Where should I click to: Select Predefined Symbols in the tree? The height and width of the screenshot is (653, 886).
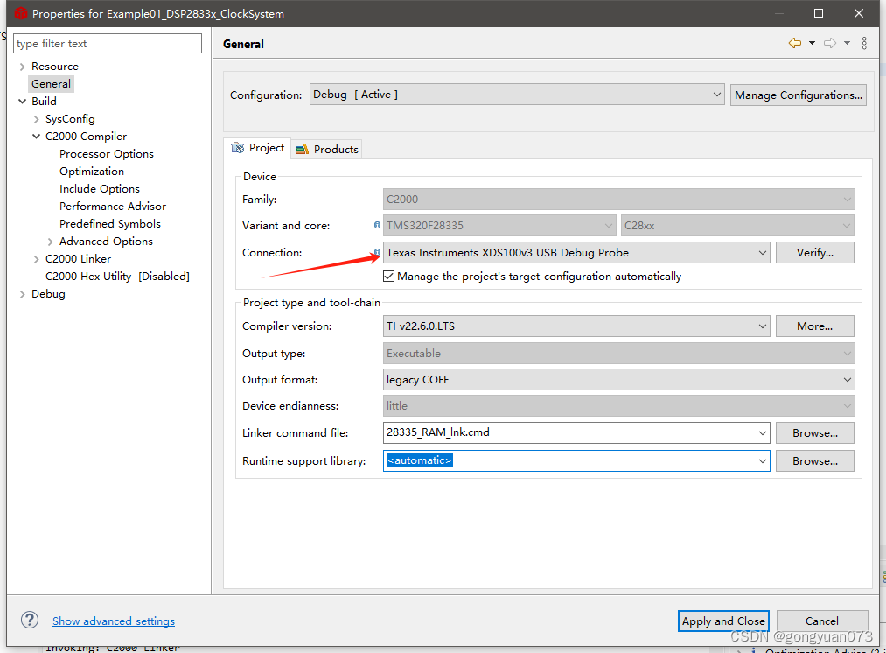click(x=110, y=224)
